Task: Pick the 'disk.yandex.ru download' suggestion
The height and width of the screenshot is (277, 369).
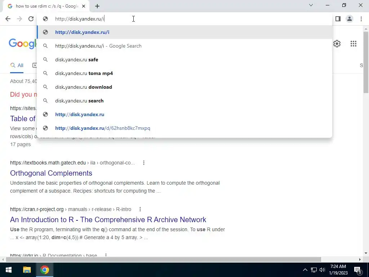Action: 185,87
